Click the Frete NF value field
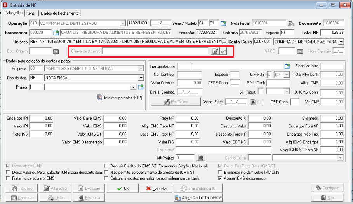Viewport: 353px width, 204px height. 188,118
